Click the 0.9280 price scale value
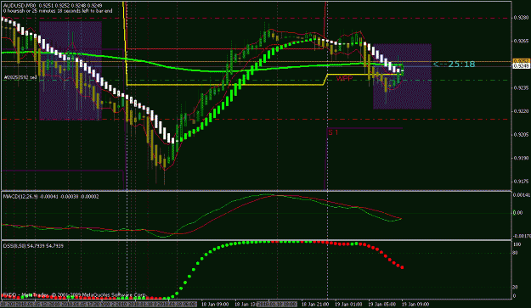 click(521, 17)
